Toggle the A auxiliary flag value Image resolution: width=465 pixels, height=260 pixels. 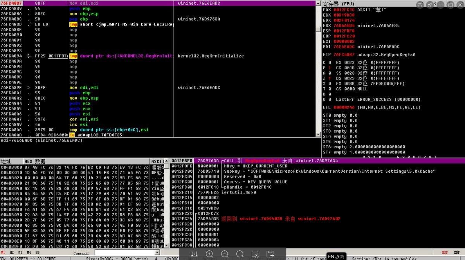[x=329, y=73]
